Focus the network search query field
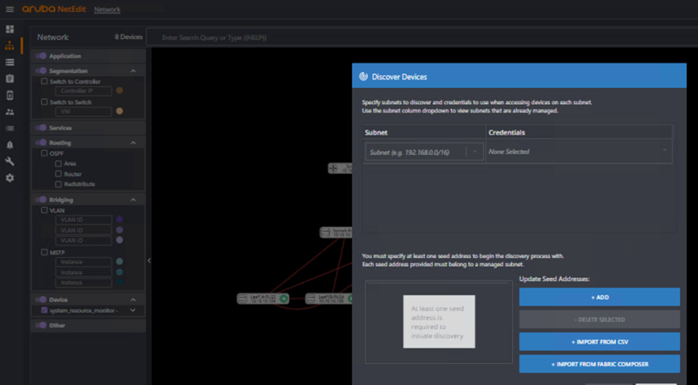The image size is (698, 385). (420, 38)
